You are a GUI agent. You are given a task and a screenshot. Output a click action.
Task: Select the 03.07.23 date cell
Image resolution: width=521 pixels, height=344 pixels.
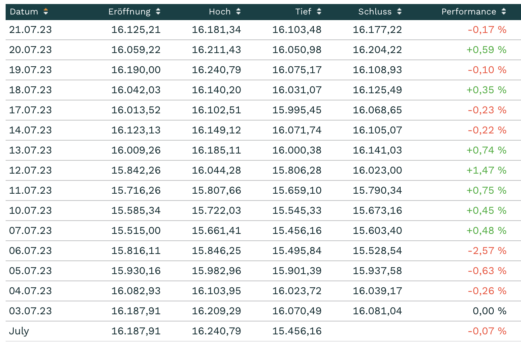click(x=31, y=311)
